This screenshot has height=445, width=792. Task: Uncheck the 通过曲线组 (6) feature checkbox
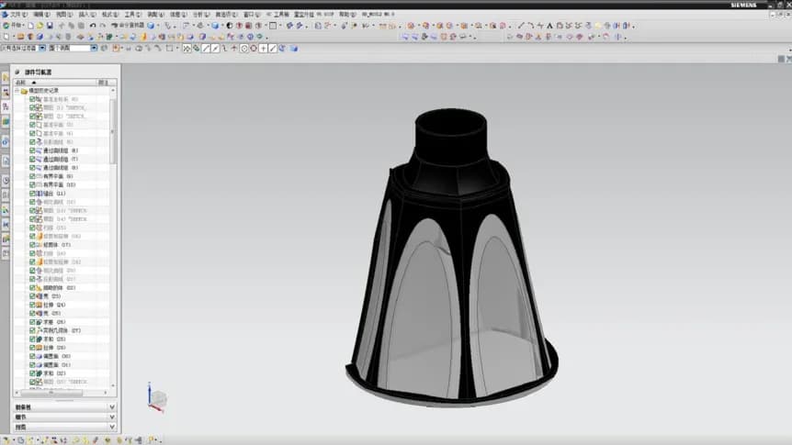click(32, 150)
